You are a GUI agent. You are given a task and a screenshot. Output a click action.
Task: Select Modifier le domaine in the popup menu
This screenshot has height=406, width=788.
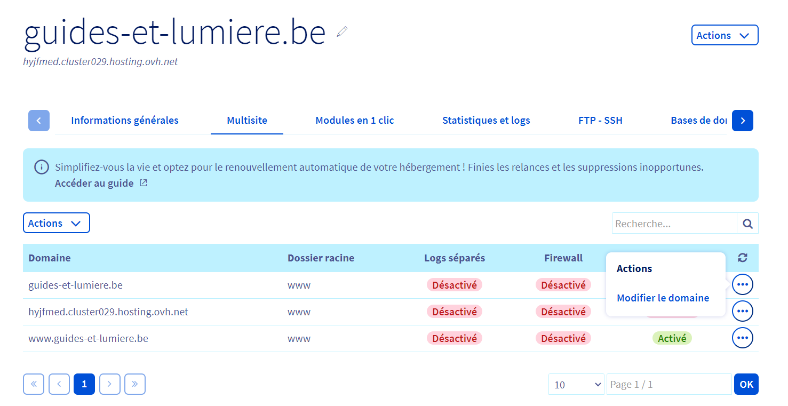(663, 298)
